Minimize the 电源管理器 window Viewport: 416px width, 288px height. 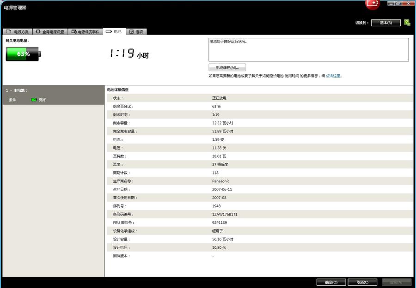pyautogui.click(x=391, y=3)
